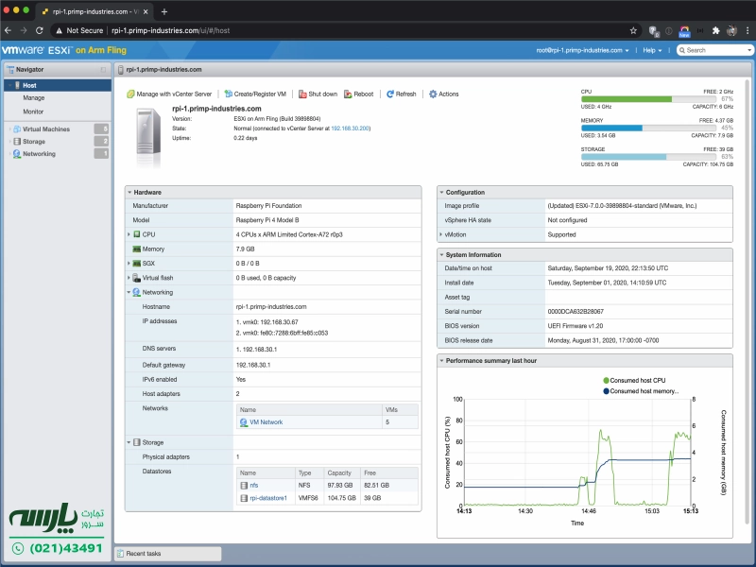This screenshot has height=567, width=756.
Task: Collapse the System Information panel
Action: click(x=441, y=254)
